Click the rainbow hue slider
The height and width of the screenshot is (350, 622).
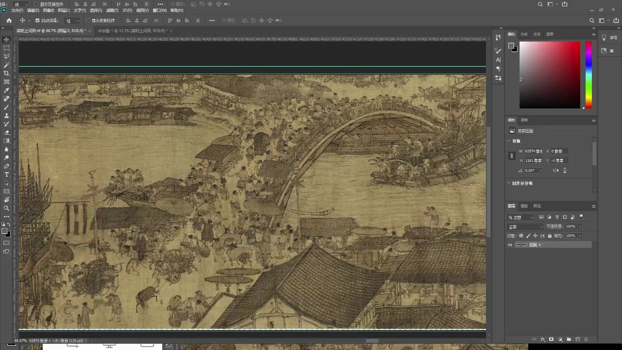tap(588, 75)
